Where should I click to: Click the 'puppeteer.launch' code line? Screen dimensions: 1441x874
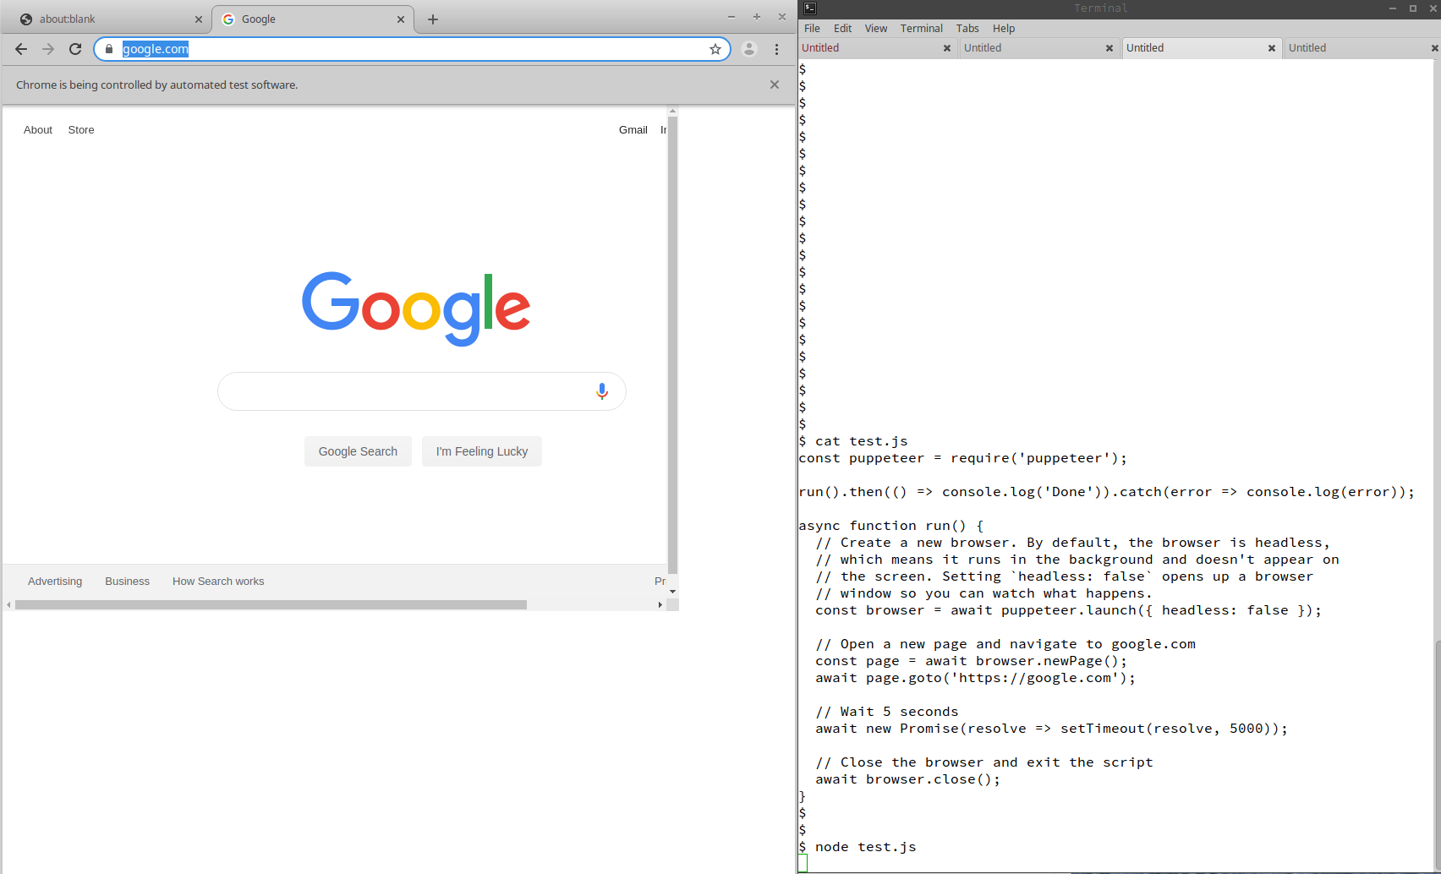click(x=1069, y=610)
